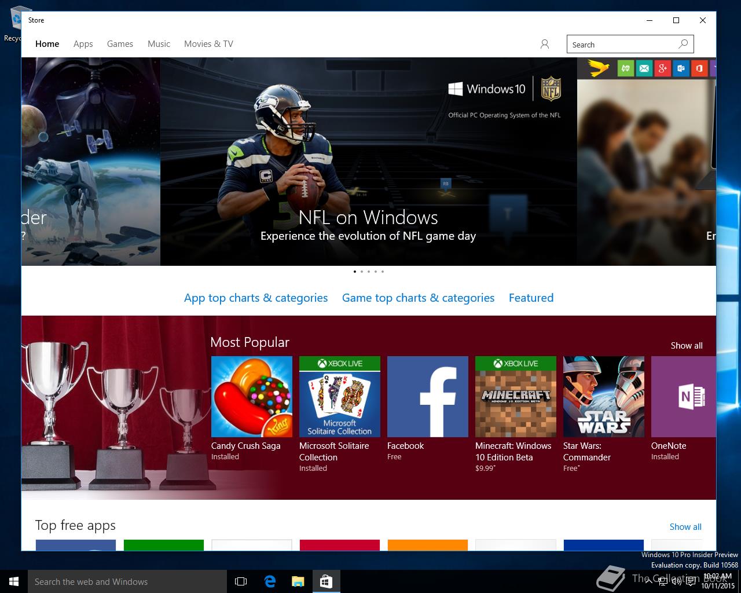Image resolution: width=741 pixels, height=593 pixels.
Task: Select the first carousel page dot
Action: 355,271
